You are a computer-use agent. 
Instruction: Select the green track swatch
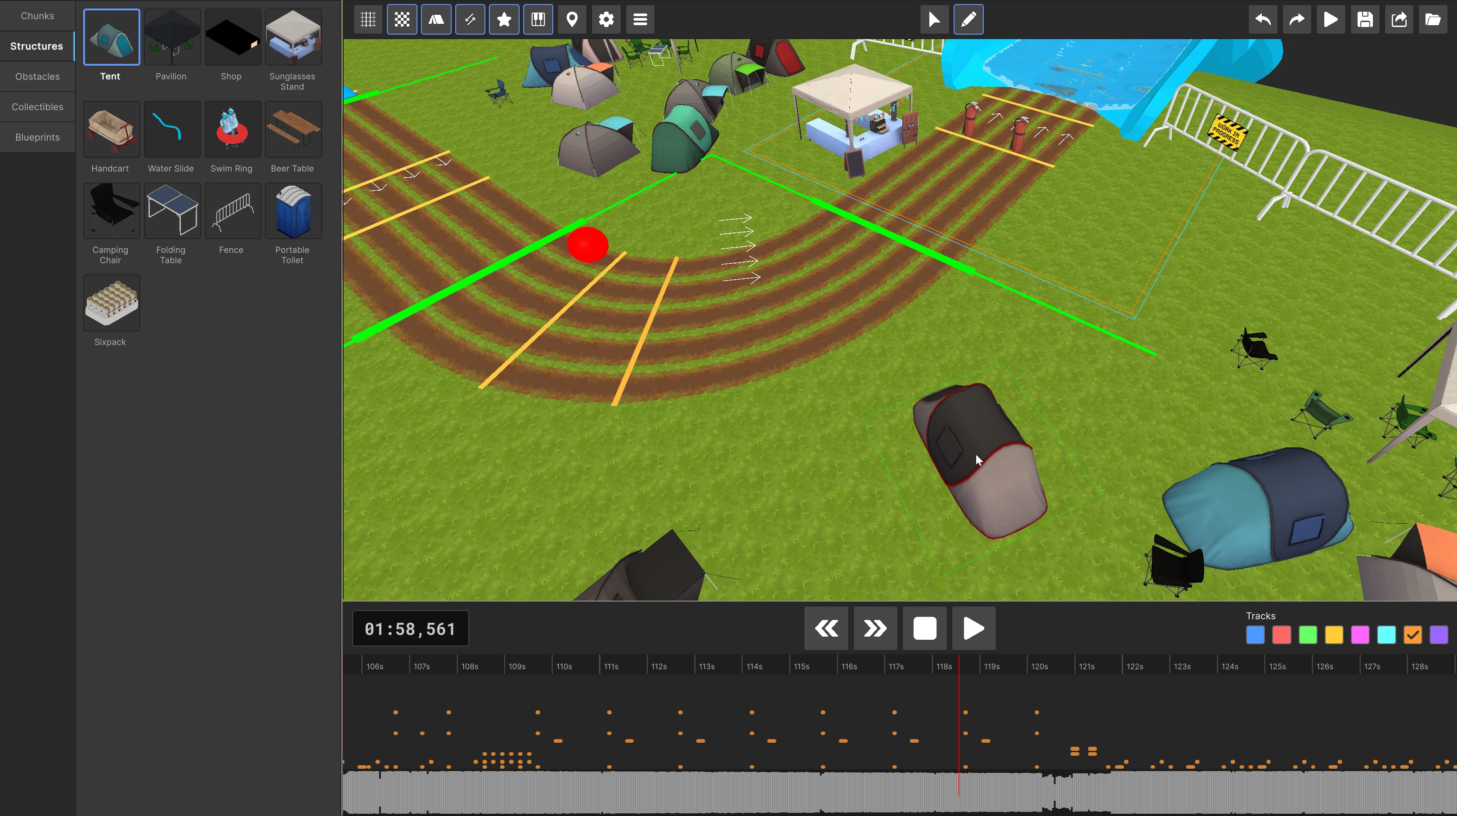click(x=1308, y=635)
